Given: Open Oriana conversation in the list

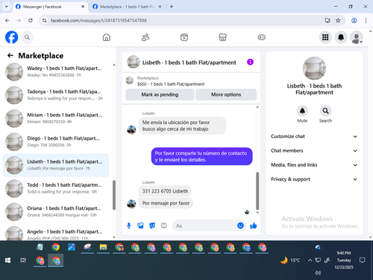Looking at the screenshot, I should pyautogui.click(x=56, y=211).
